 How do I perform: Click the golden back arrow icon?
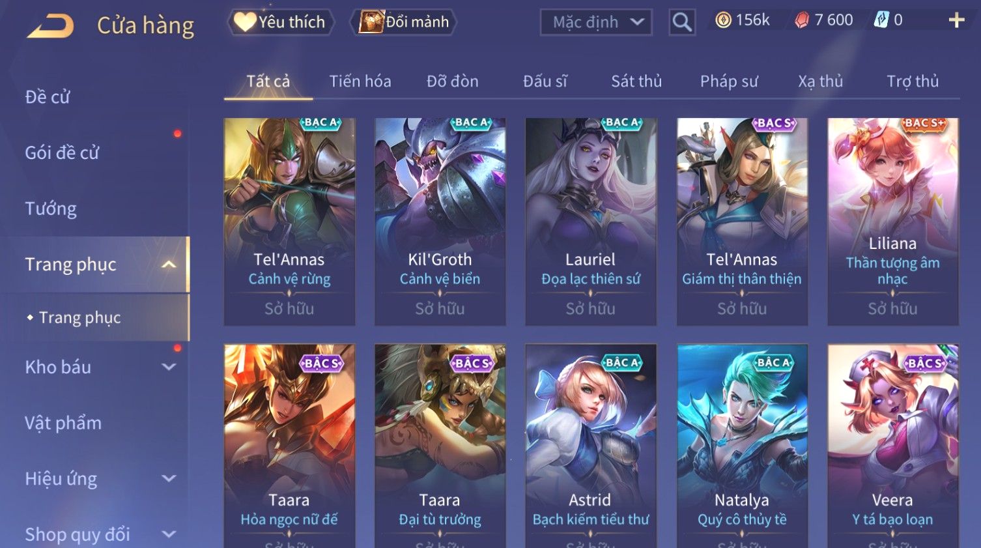point(50,25)
